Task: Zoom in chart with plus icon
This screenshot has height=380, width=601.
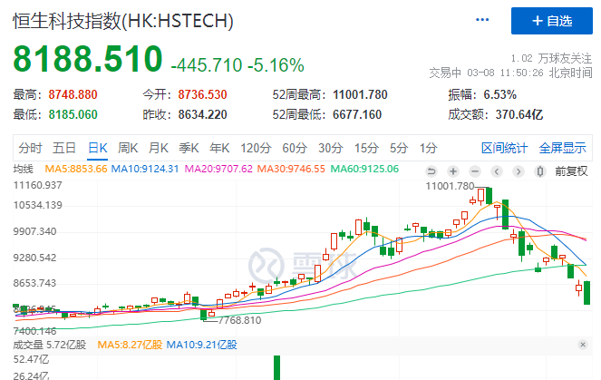Action: [x=453, y=171]
